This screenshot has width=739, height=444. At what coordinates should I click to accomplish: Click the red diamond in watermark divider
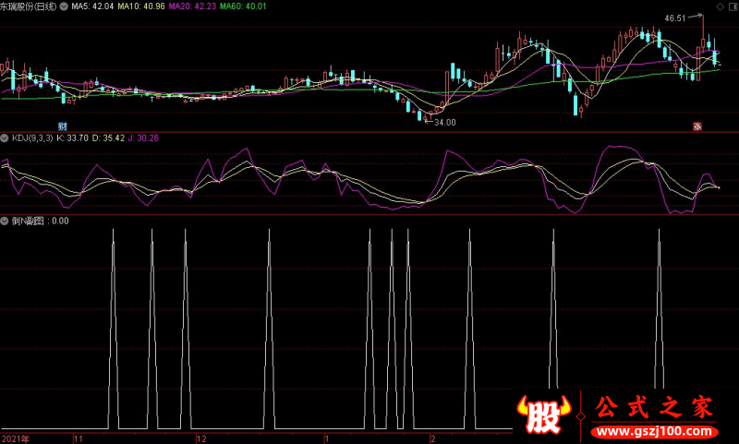click(x=581, y=416)
